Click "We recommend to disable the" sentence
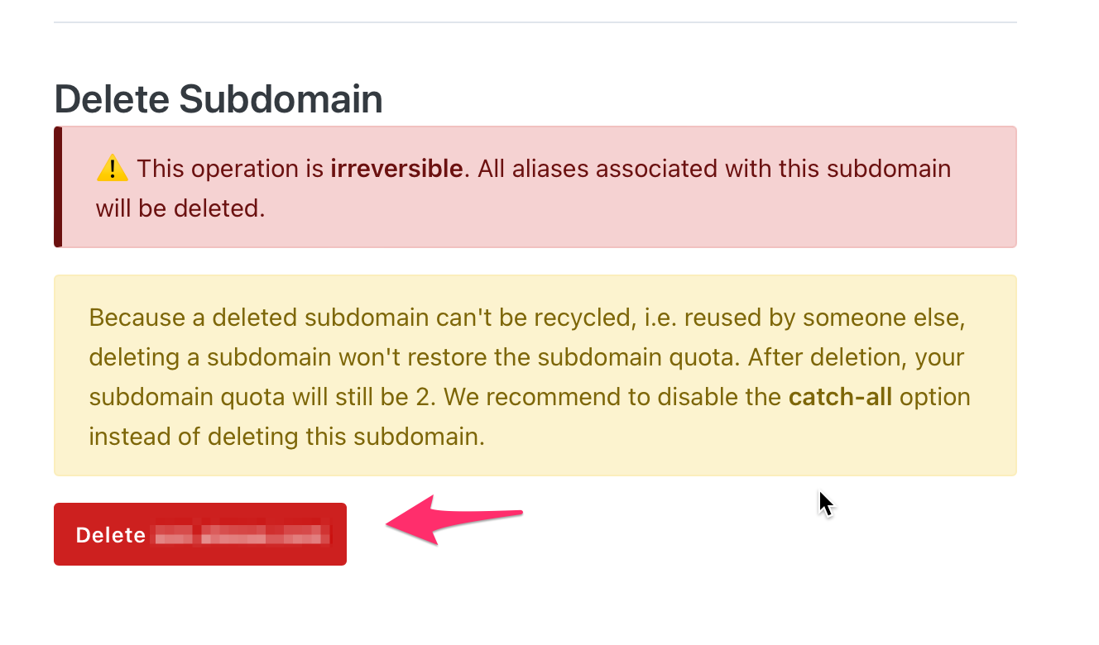Image resolution: width=1099 pixels, height=645 pixels. 613,397
